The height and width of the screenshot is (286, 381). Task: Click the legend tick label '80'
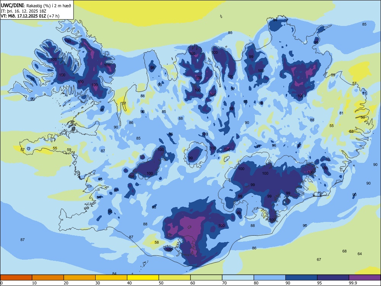click(x=256, y=283)
